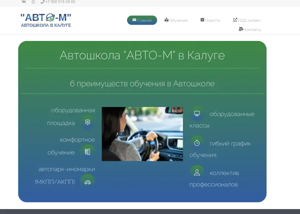Screen dimensions: 300x214
Task: Click the оборудованная площадка text
Action: [x=71, y=116]
